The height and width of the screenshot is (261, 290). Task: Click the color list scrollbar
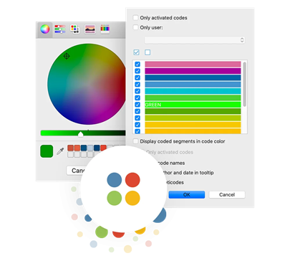244,84
